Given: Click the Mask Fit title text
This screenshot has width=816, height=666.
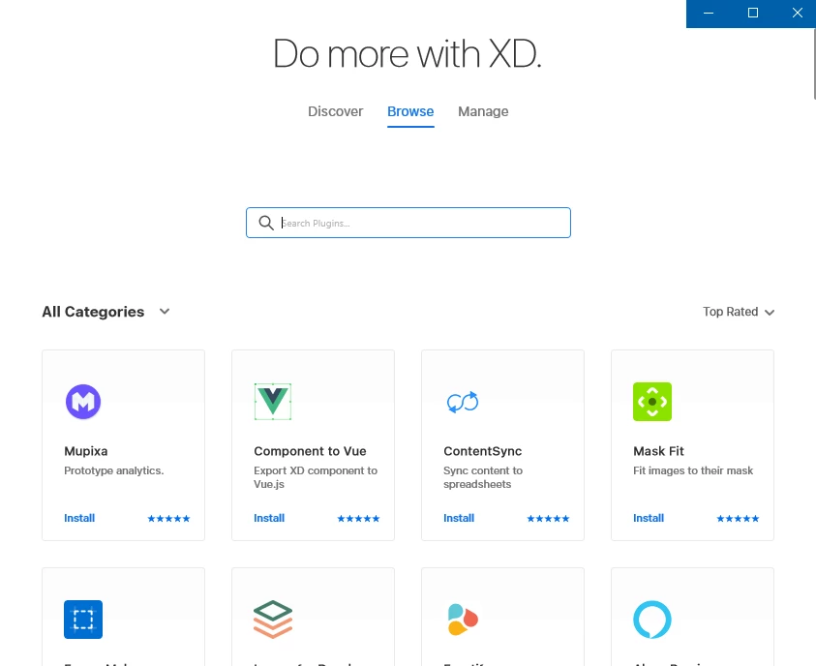Looking at the screenshot, I should 658,451.
